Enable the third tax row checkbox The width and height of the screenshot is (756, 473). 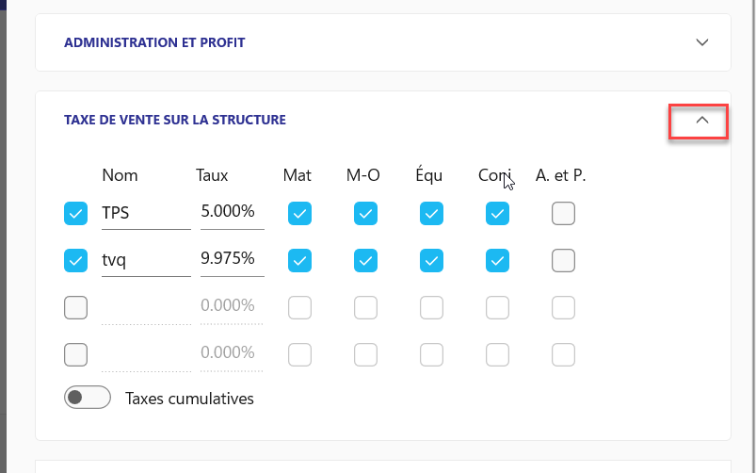tap(75, 307)
